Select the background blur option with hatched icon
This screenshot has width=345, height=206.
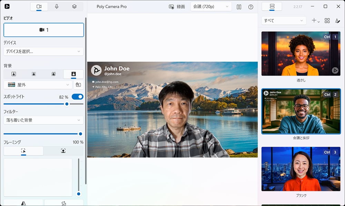(53, 74)
